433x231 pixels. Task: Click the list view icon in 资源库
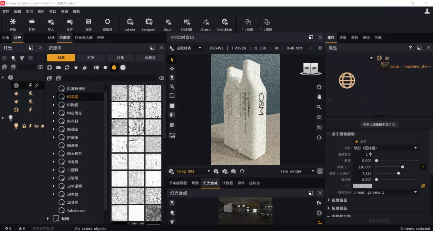pos(96,67)
